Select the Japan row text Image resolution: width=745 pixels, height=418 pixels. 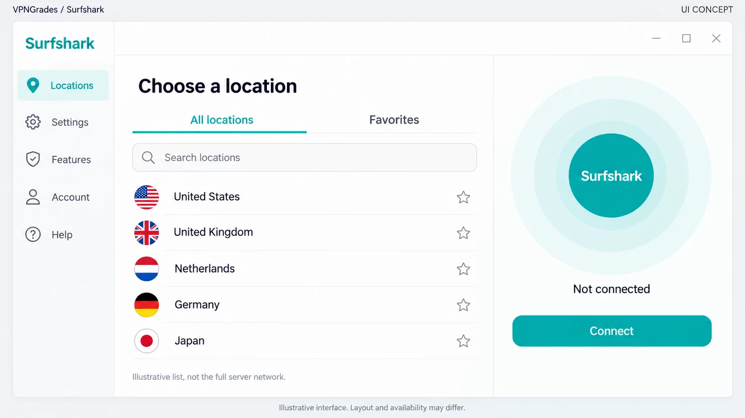tap(189, 341)
